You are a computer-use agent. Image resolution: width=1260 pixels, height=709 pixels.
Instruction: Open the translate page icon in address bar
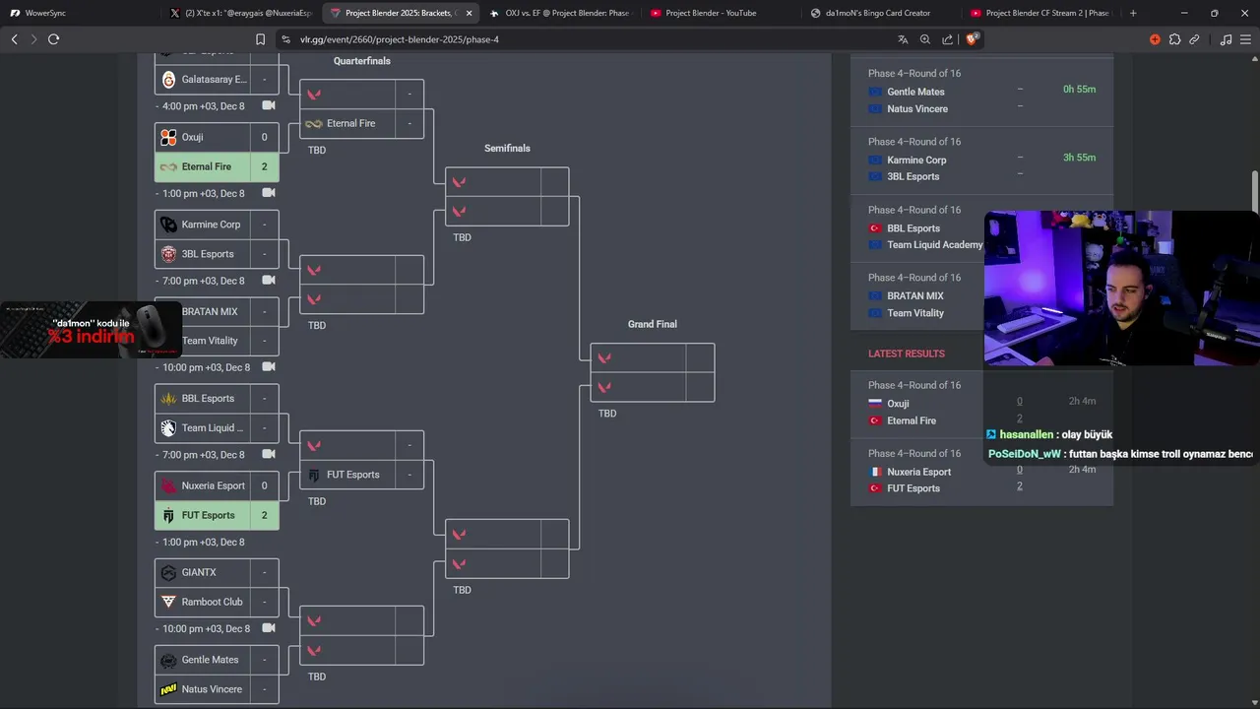tap(903, 39)
